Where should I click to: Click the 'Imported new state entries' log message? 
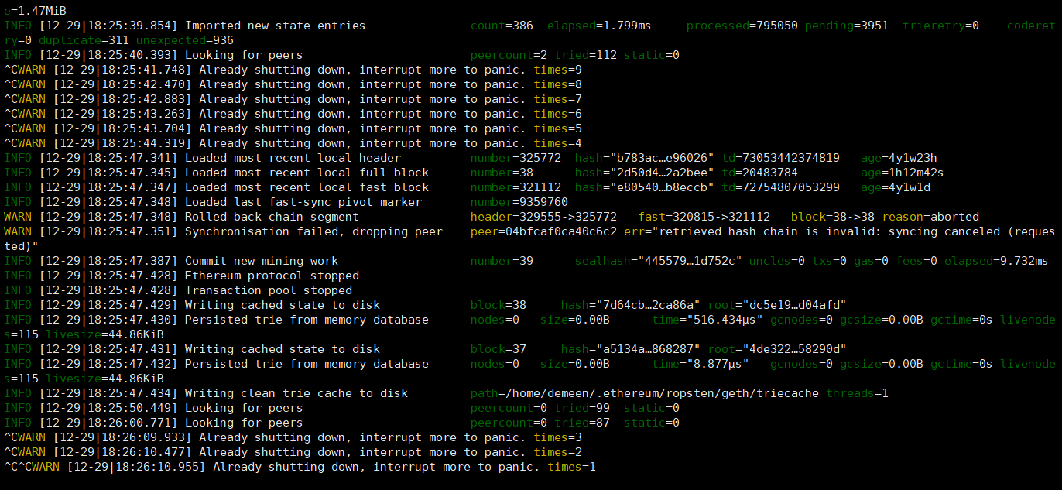(x=275, y=26)
